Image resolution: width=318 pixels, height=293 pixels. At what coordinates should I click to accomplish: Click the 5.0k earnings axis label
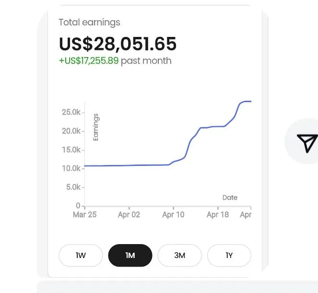(x=73, y=187)
